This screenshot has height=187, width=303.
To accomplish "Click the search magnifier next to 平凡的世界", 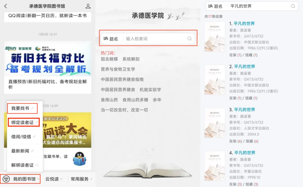I will (x=293, y=6).
